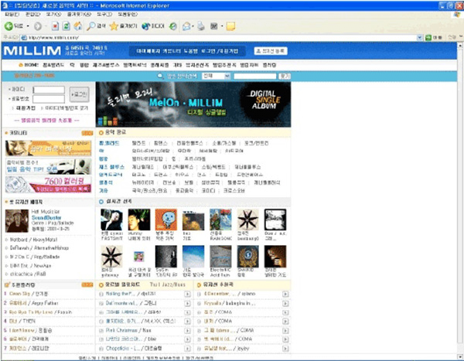The image size is (464, 361).
Task: Click the Refresh page icon
Action: tap(67, 26)
